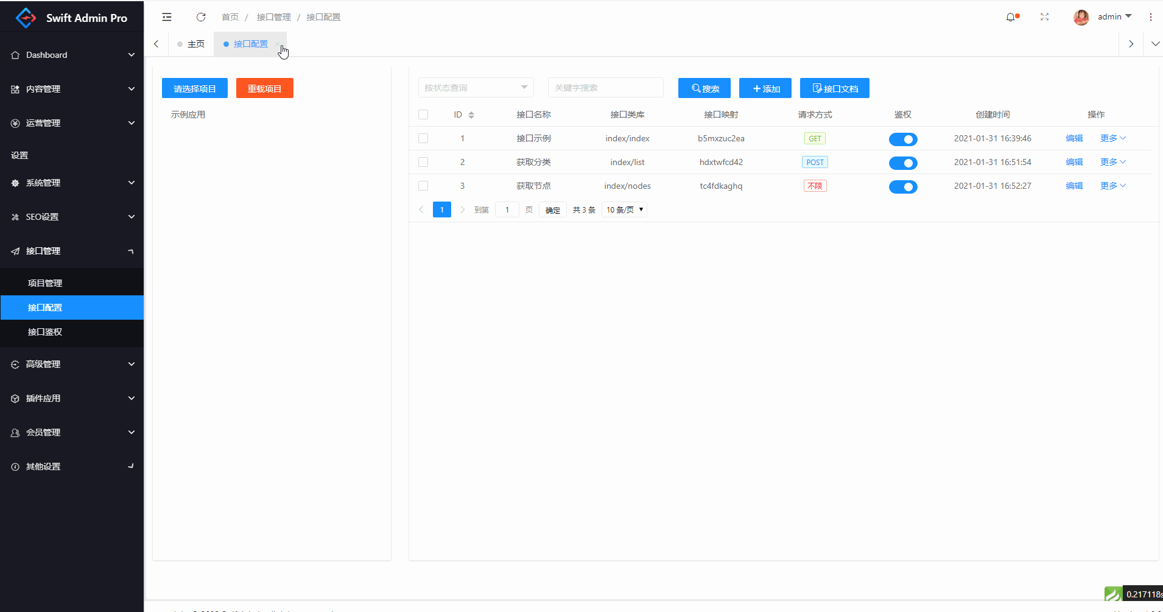Image resolution: width=1163 pixels, height=612 pixels.
Task: Click the sidebar collapse menu icon
Action: (x=167, y=17)
